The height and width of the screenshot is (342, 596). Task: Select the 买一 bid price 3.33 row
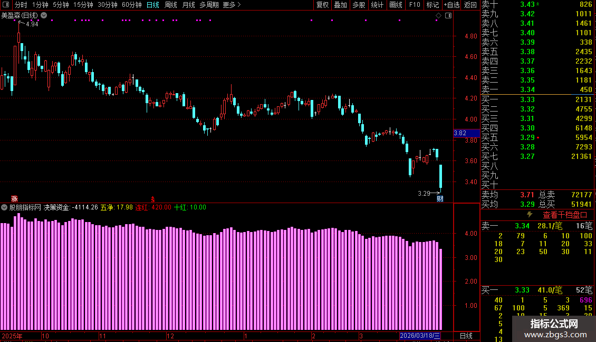[x=537, y=99]
